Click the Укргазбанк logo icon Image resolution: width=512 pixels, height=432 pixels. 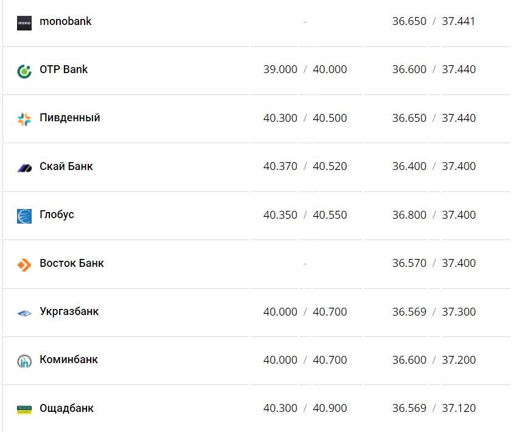(x=24, y=313)
